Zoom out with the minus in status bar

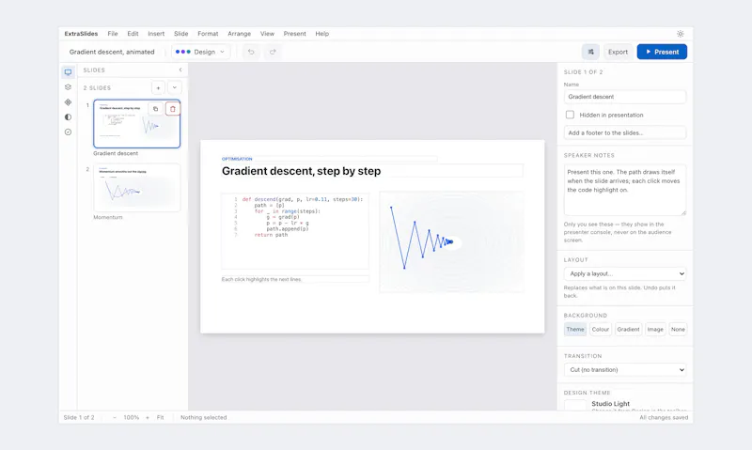[x=115, y=417]
